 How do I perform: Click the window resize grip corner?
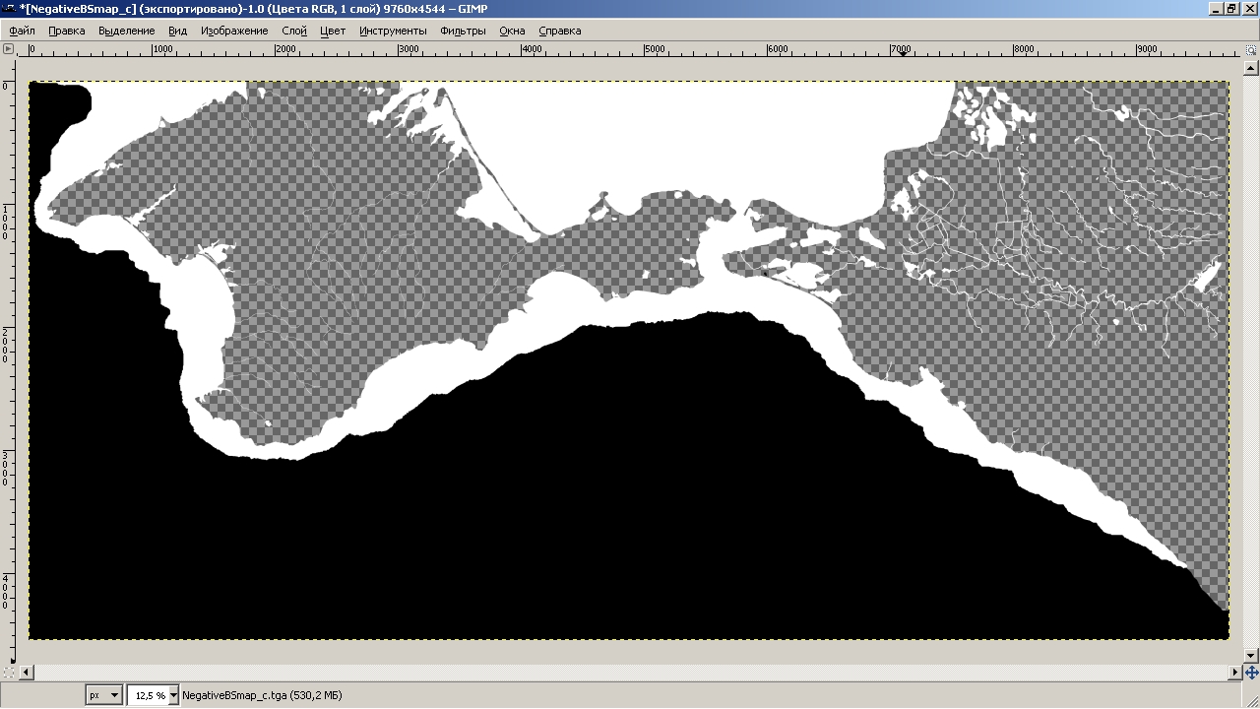tap(1251, 700)
